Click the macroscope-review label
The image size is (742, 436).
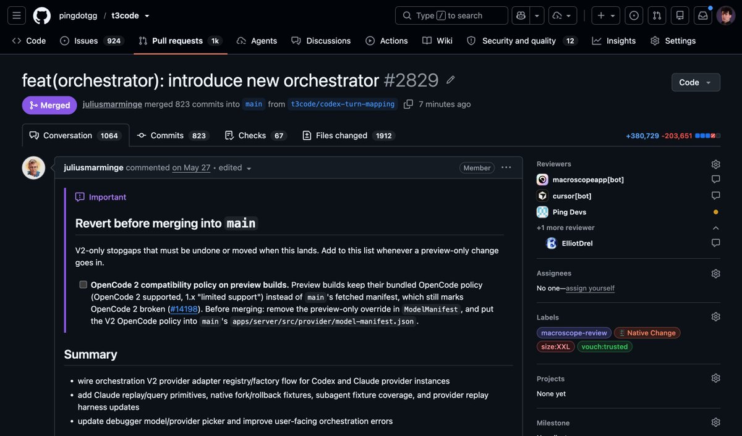[574, 333]
